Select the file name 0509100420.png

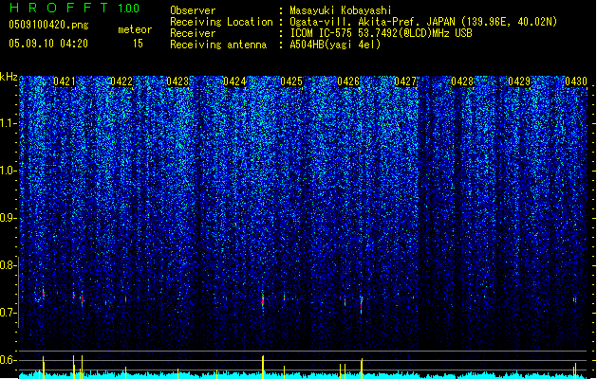coord(48,25)
